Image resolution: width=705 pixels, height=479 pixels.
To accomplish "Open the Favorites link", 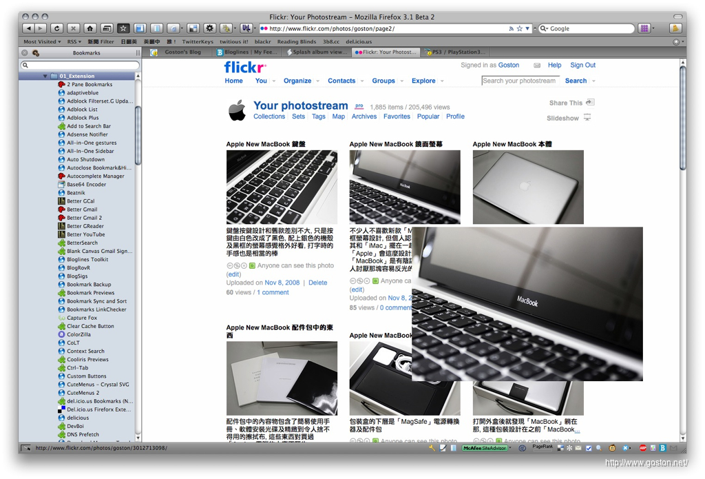I will (x=397, y=116).
